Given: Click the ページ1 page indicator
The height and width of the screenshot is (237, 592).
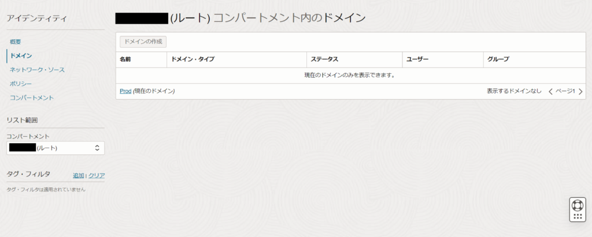Looking at the screenshot, I should (565, 91).
